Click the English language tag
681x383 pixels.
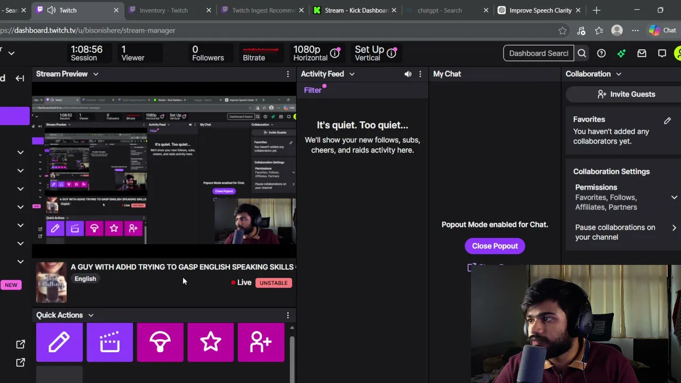85,279
